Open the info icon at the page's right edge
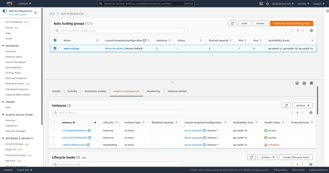The height and width of the screenshot is (173, 329). point(328,11)
